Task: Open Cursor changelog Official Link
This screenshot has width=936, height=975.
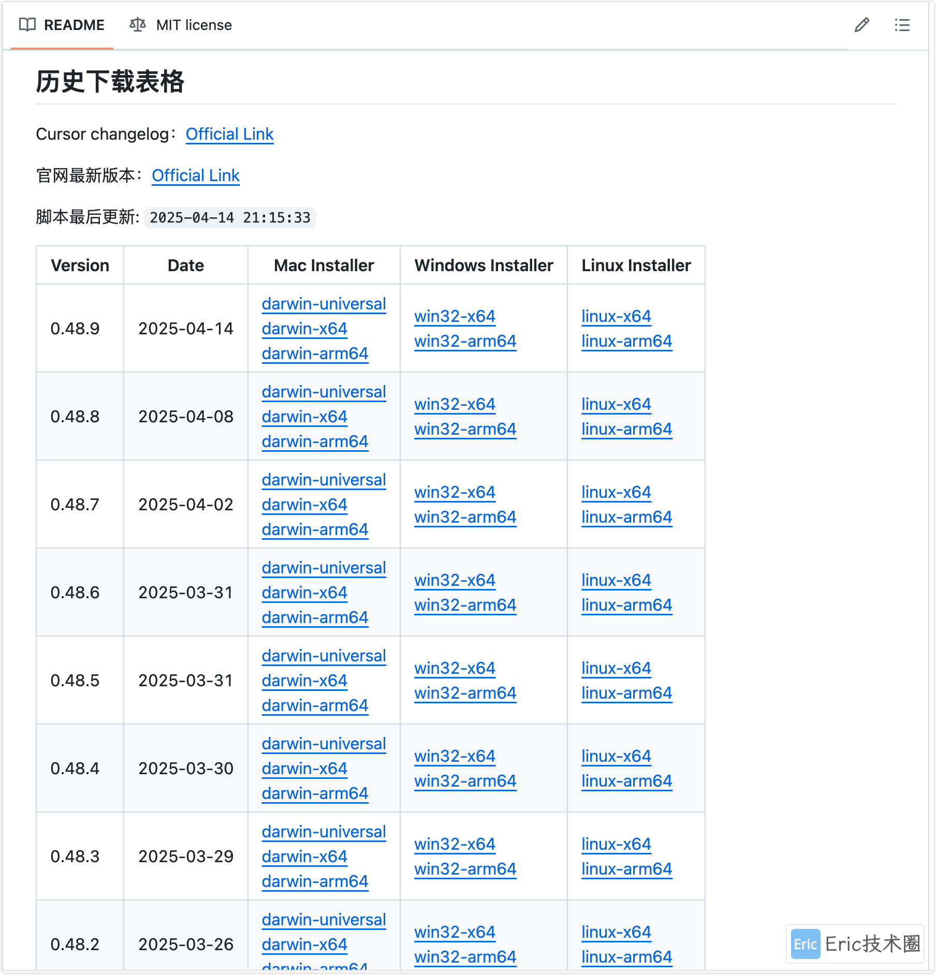Action: click(229, 134)
